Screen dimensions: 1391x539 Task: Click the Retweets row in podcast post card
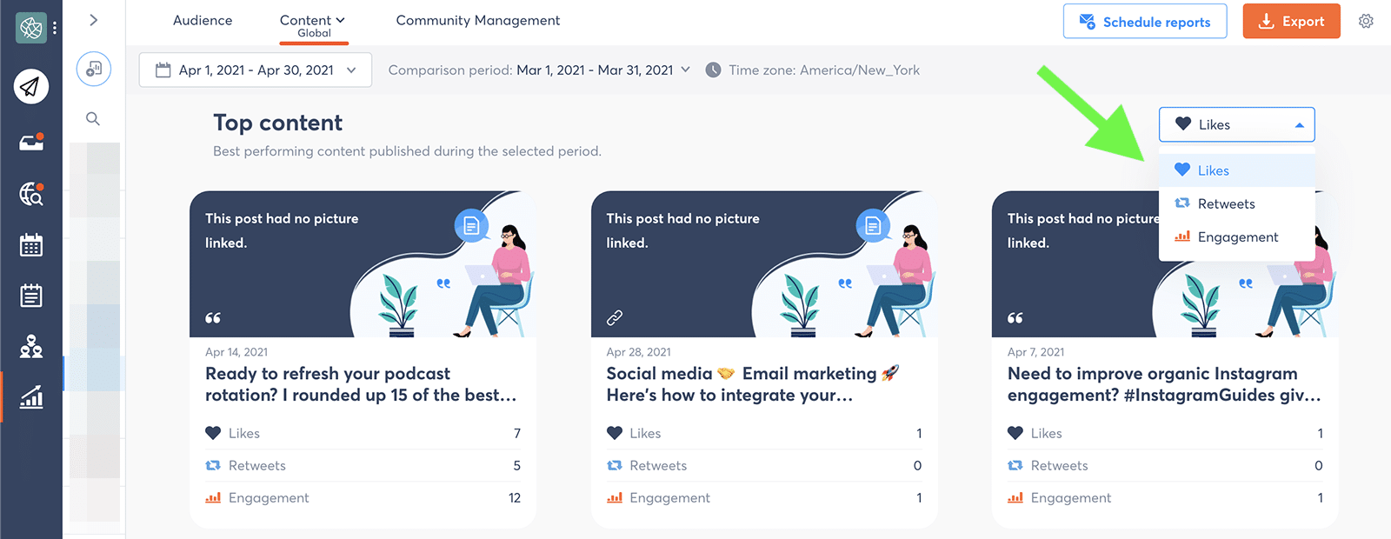(363, 465)
